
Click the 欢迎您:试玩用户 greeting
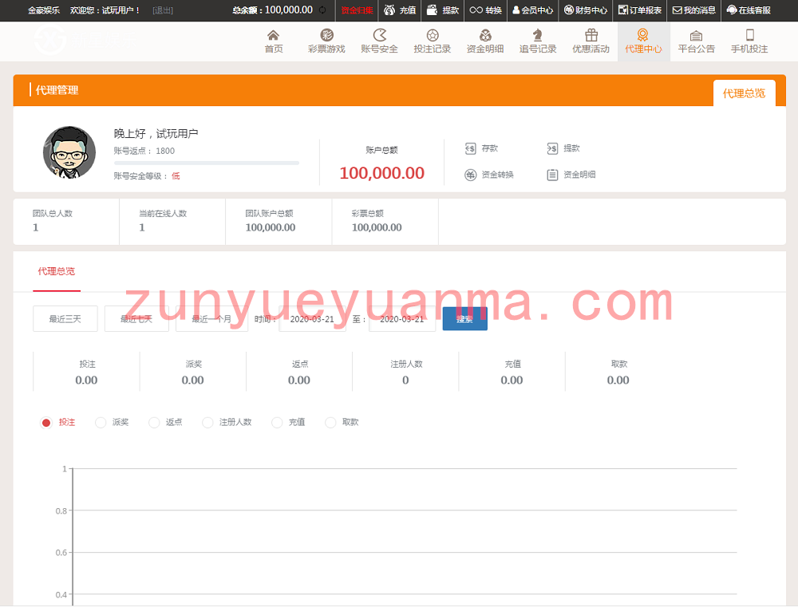[x=105, y=10]
